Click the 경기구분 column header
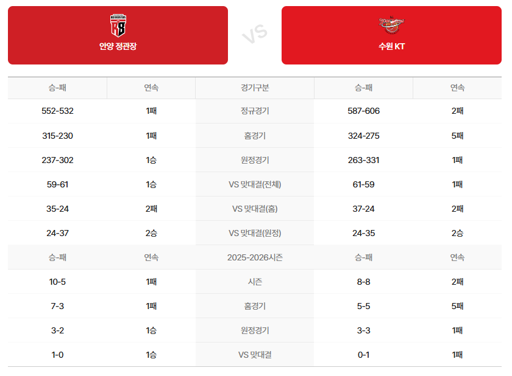 coord(255,88)
